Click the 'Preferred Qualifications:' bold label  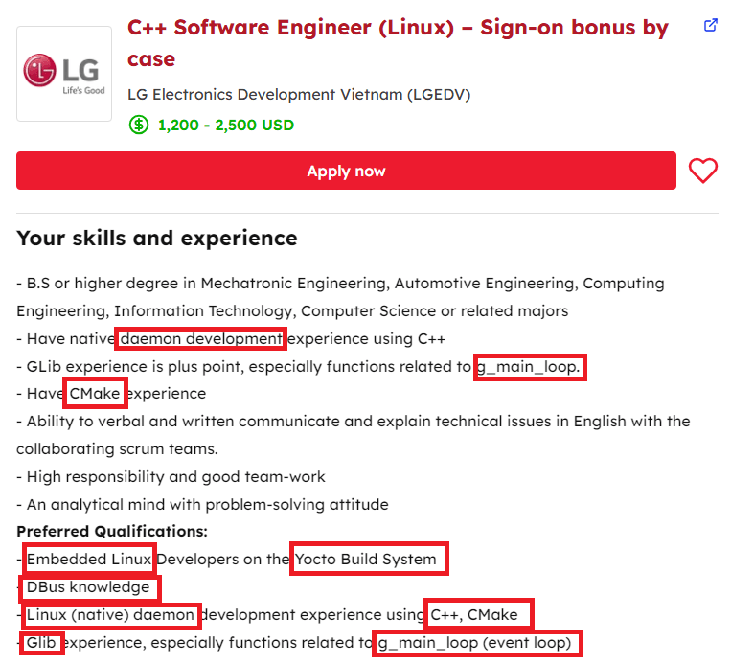tap(112, 532)
